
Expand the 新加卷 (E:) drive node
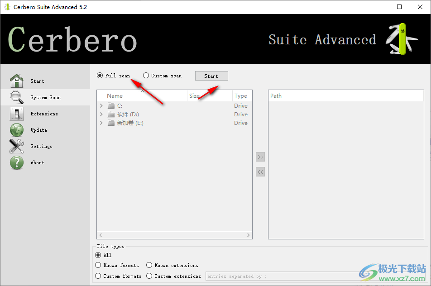point(101,123)
